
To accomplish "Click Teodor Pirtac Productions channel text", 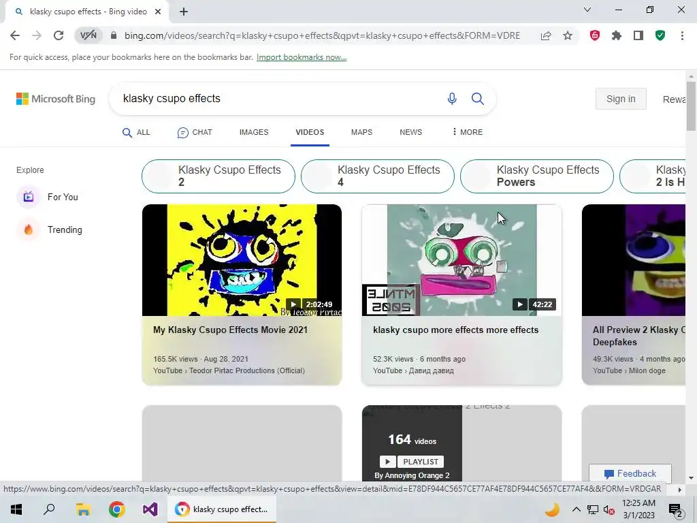I will pyautogui.click(x=246, y=370).
